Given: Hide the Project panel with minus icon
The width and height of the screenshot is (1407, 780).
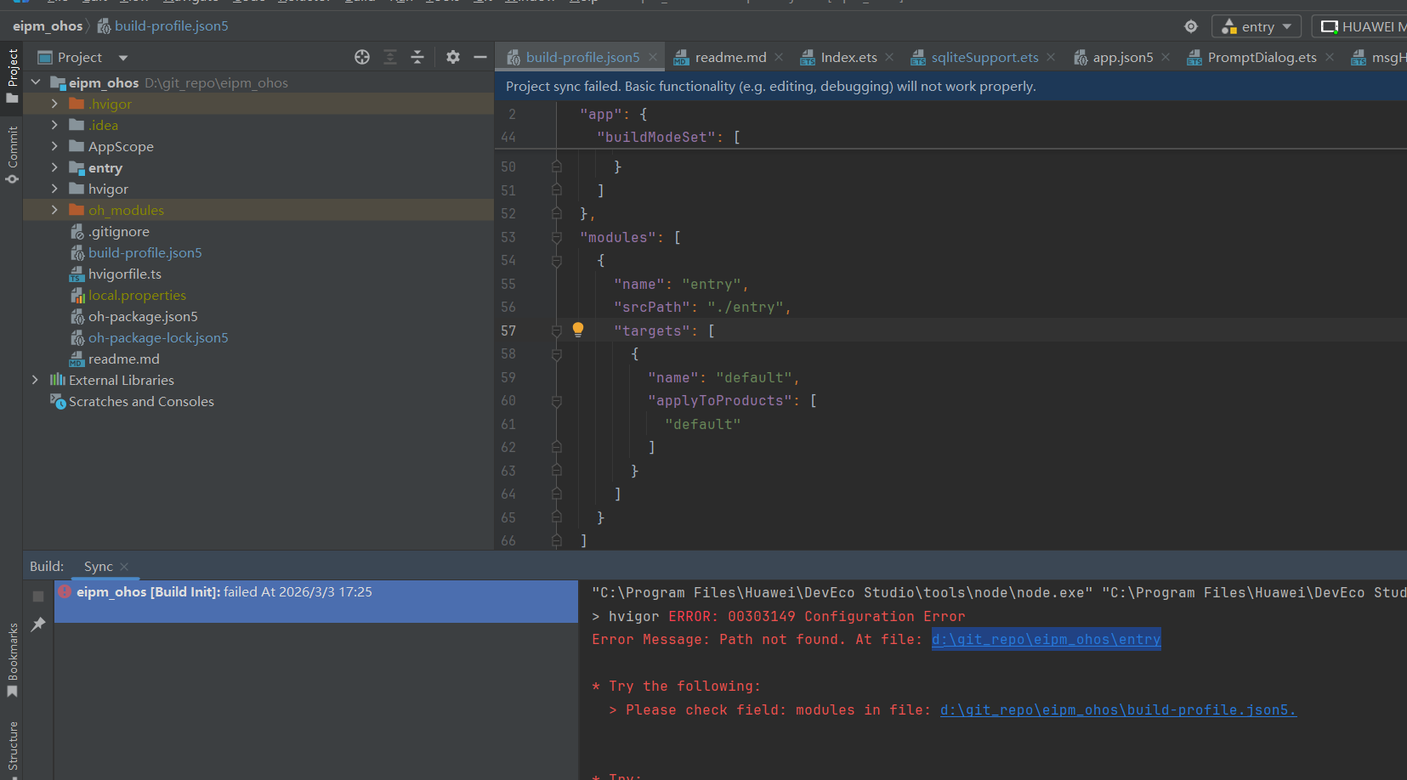Looking at the screenshot, I should 480,57.
